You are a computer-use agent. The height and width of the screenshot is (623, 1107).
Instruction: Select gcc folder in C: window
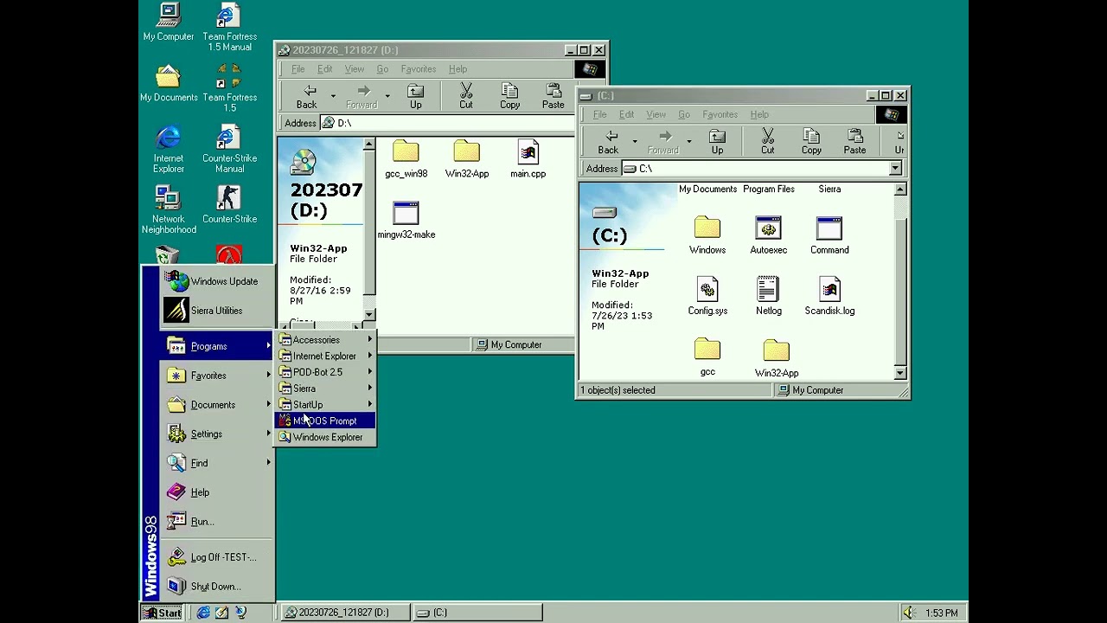707,357
